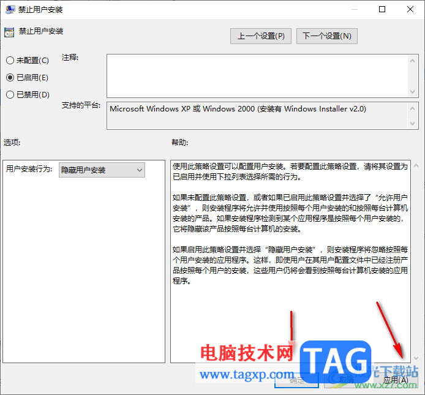Click the title bar window icon
Image resolution: width=425 pixels, height=395 pixels.
(x=10, y=10)
